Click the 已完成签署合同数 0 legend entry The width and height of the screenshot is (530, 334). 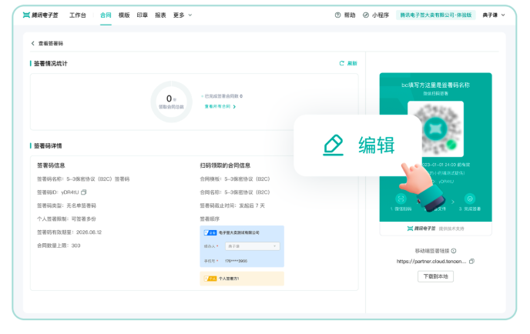pyautogui.click(x=222, y=96)
